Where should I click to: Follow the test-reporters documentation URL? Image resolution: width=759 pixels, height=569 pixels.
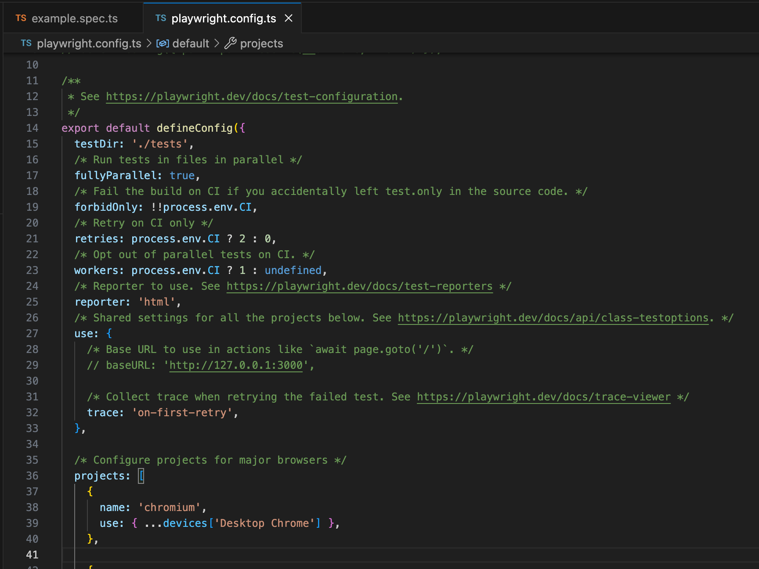coord(359,286)
